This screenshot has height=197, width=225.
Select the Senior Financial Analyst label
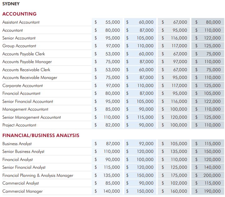(24, 167)
